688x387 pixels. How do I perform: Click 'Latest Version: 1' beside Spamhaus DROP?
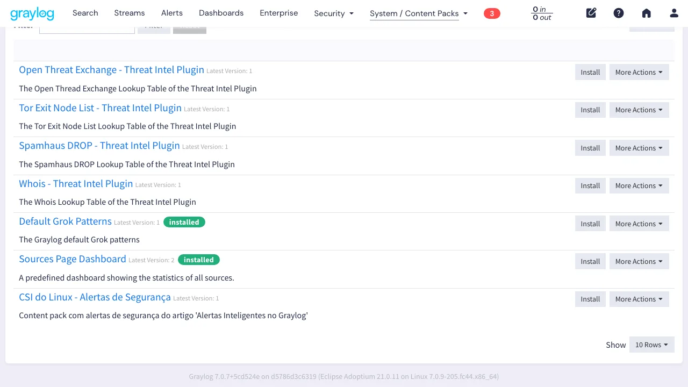pyautogui.click(x=205, y=147)
